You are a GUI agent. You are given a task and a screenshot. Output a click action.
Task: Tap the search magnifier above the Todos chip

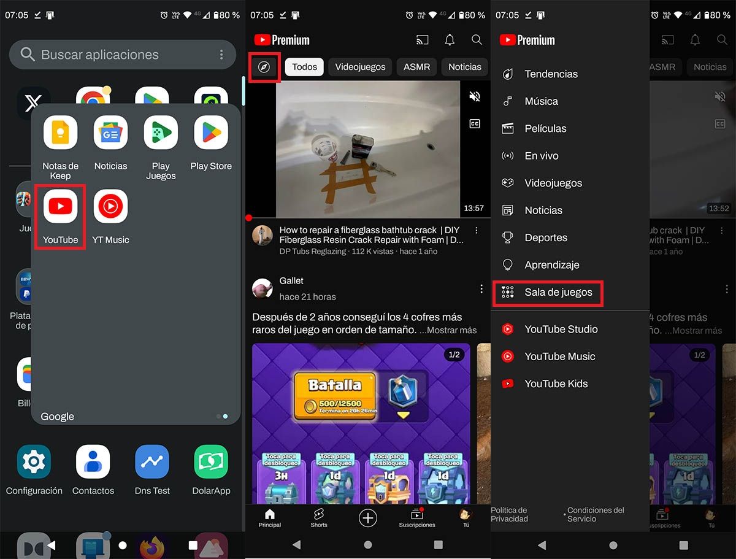point(477,40)
